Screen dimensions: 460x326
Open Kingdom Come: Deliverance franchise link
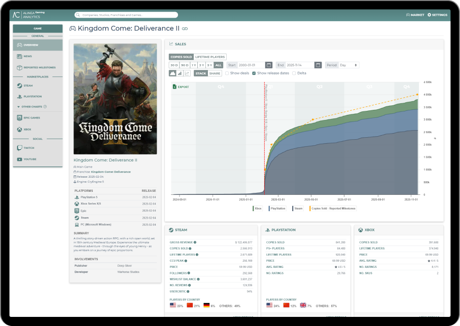[x=111, y=172]
